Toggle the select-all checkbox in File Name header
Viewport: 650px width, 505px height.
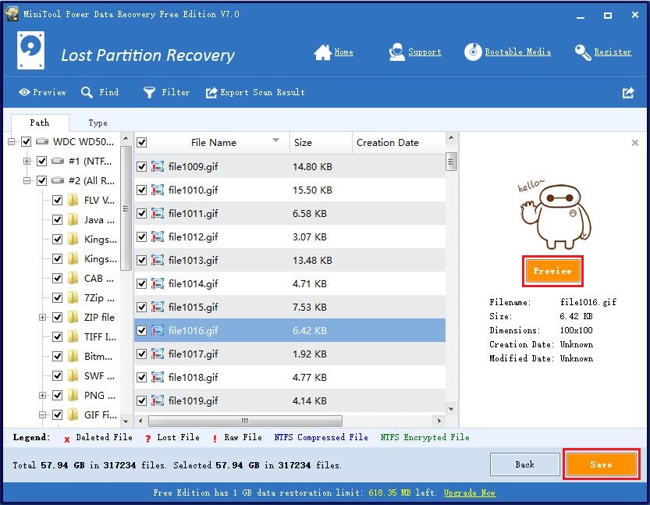(x=142, y=143)
